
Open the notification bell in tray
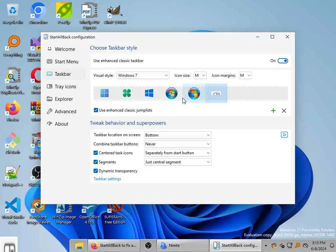click(332, 245)
